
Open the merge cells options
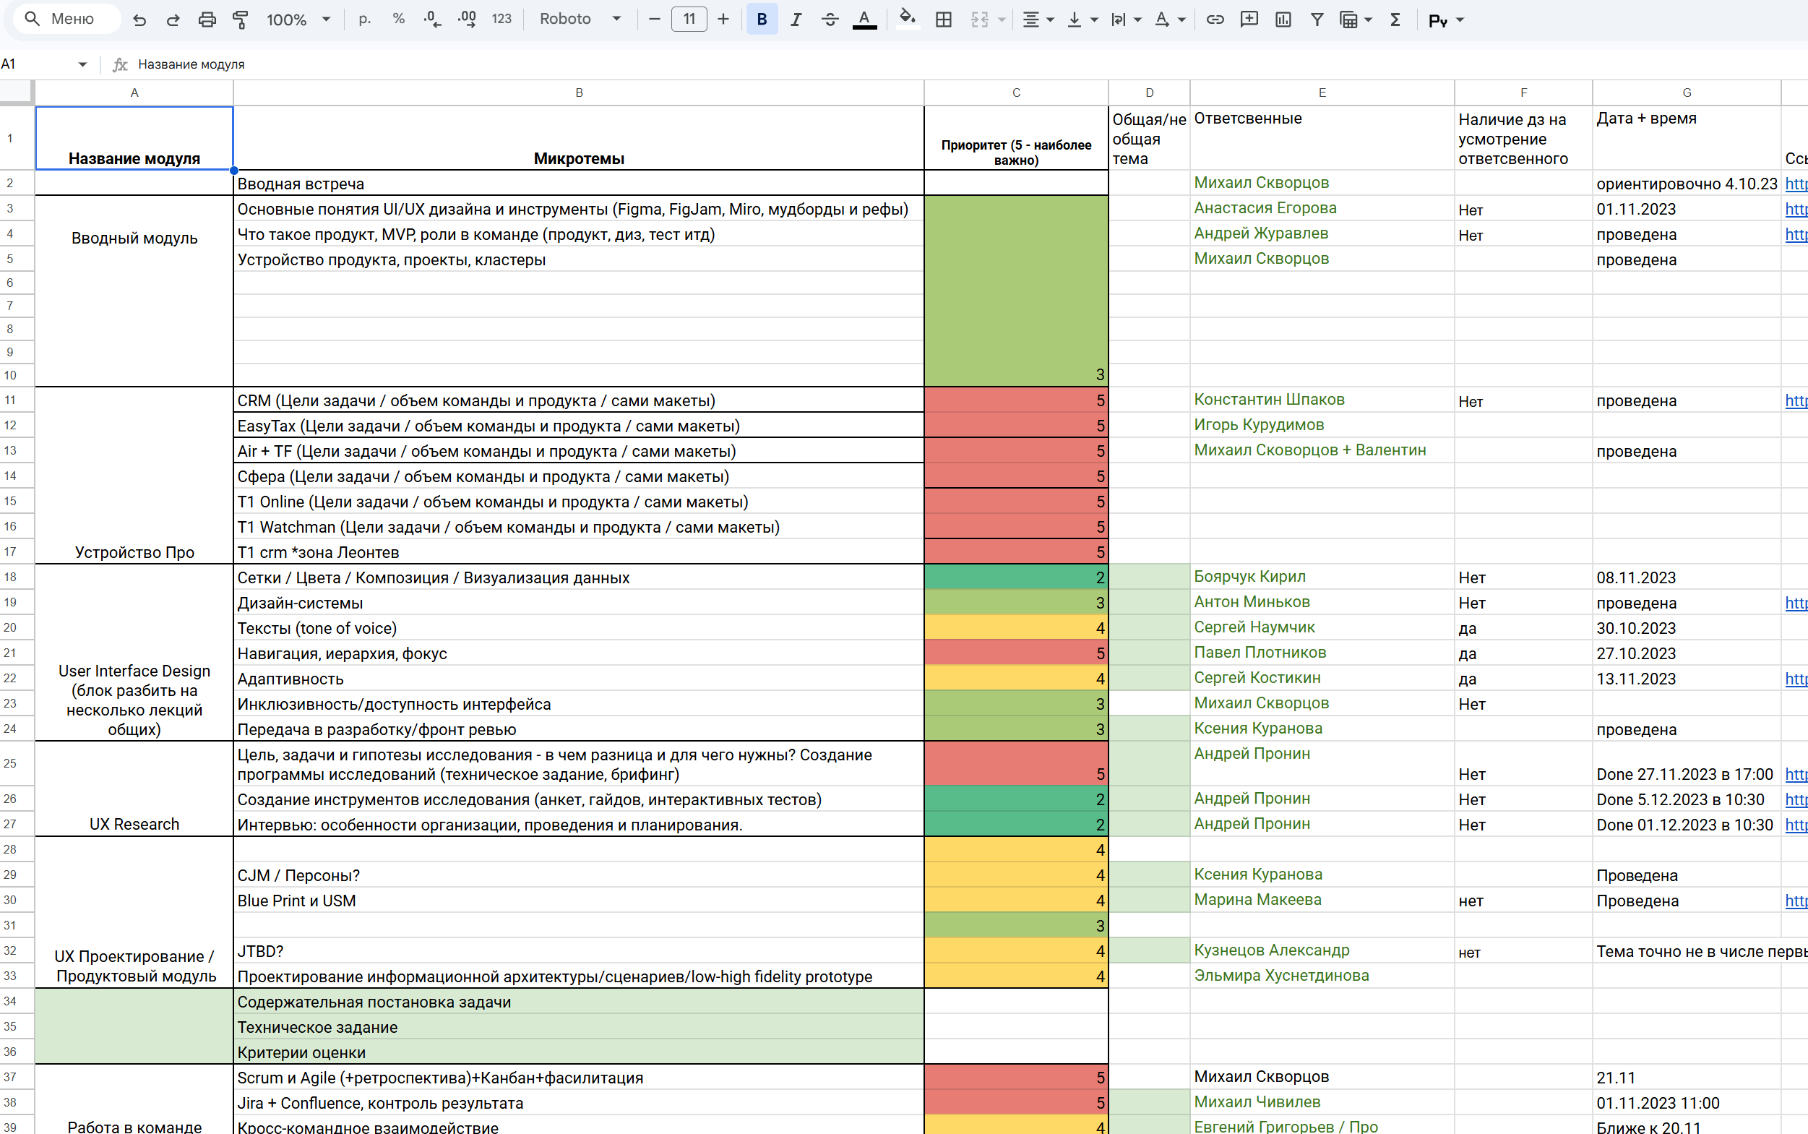pos(987,20)
